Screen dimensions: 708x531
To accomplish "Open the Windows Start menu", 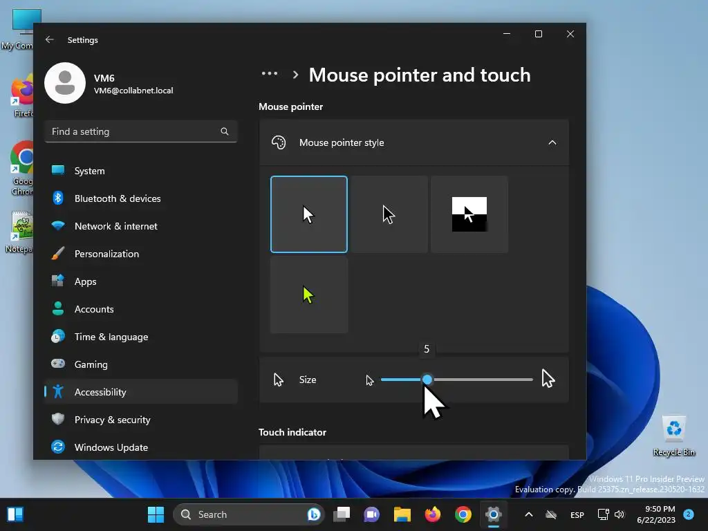I will tap(156, 514).
